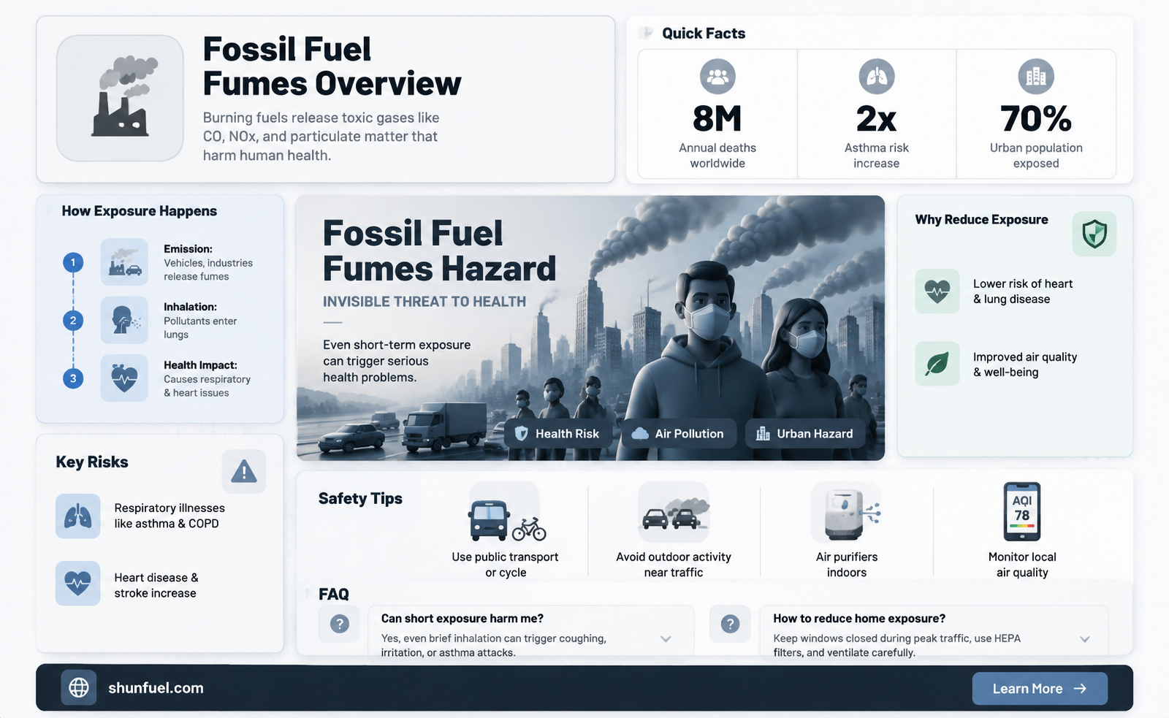
Task: Click the question mark icon beside short exposure FAQ
Action: click(339, 624)
